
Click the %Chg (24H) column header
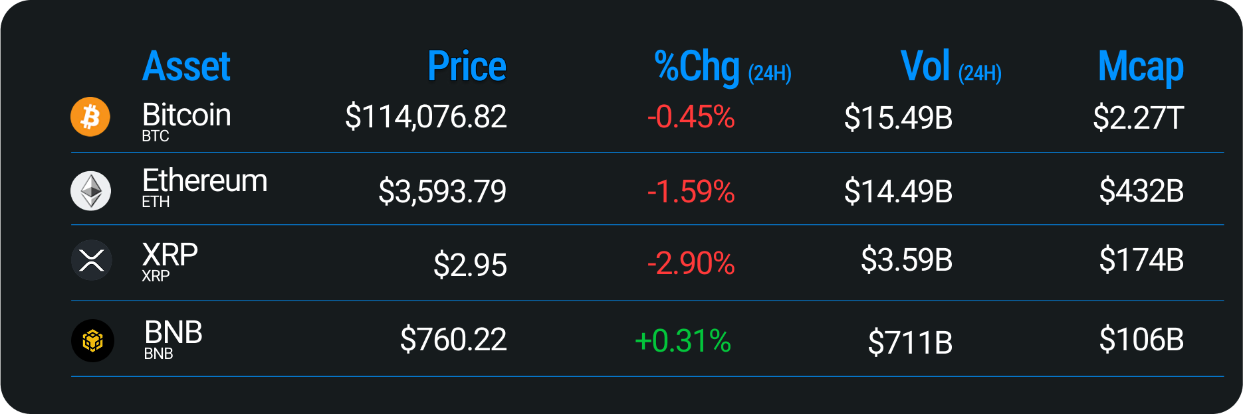point(722,68)
